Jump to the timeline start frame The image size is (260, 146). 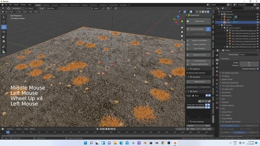pos(101,129)
